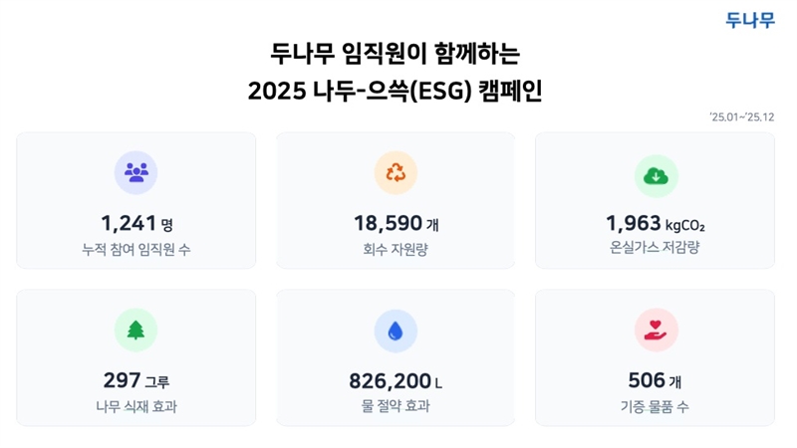Click the Dunamu logo in the corner
The height and width of the screenshot is (448, 797).
click(x=750, y=20)
